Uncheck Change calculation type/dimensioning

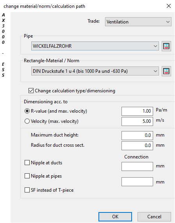[31, 91]
